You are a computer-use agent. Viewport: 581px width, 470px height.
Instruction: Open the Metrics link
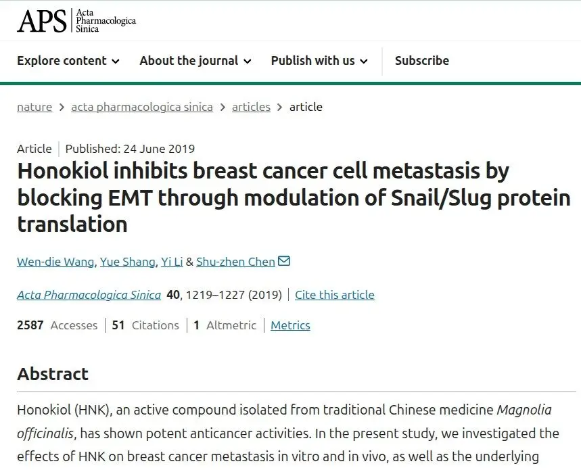(290, 325)
